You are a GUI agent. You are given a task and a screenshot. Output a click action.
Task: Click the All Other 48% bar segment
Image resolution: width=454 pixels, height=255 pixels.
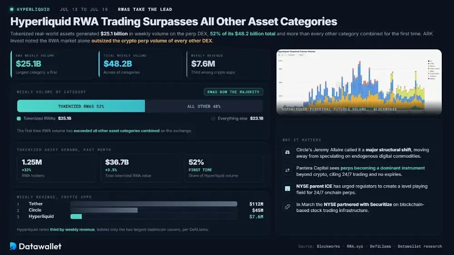[x=204, y=106]
